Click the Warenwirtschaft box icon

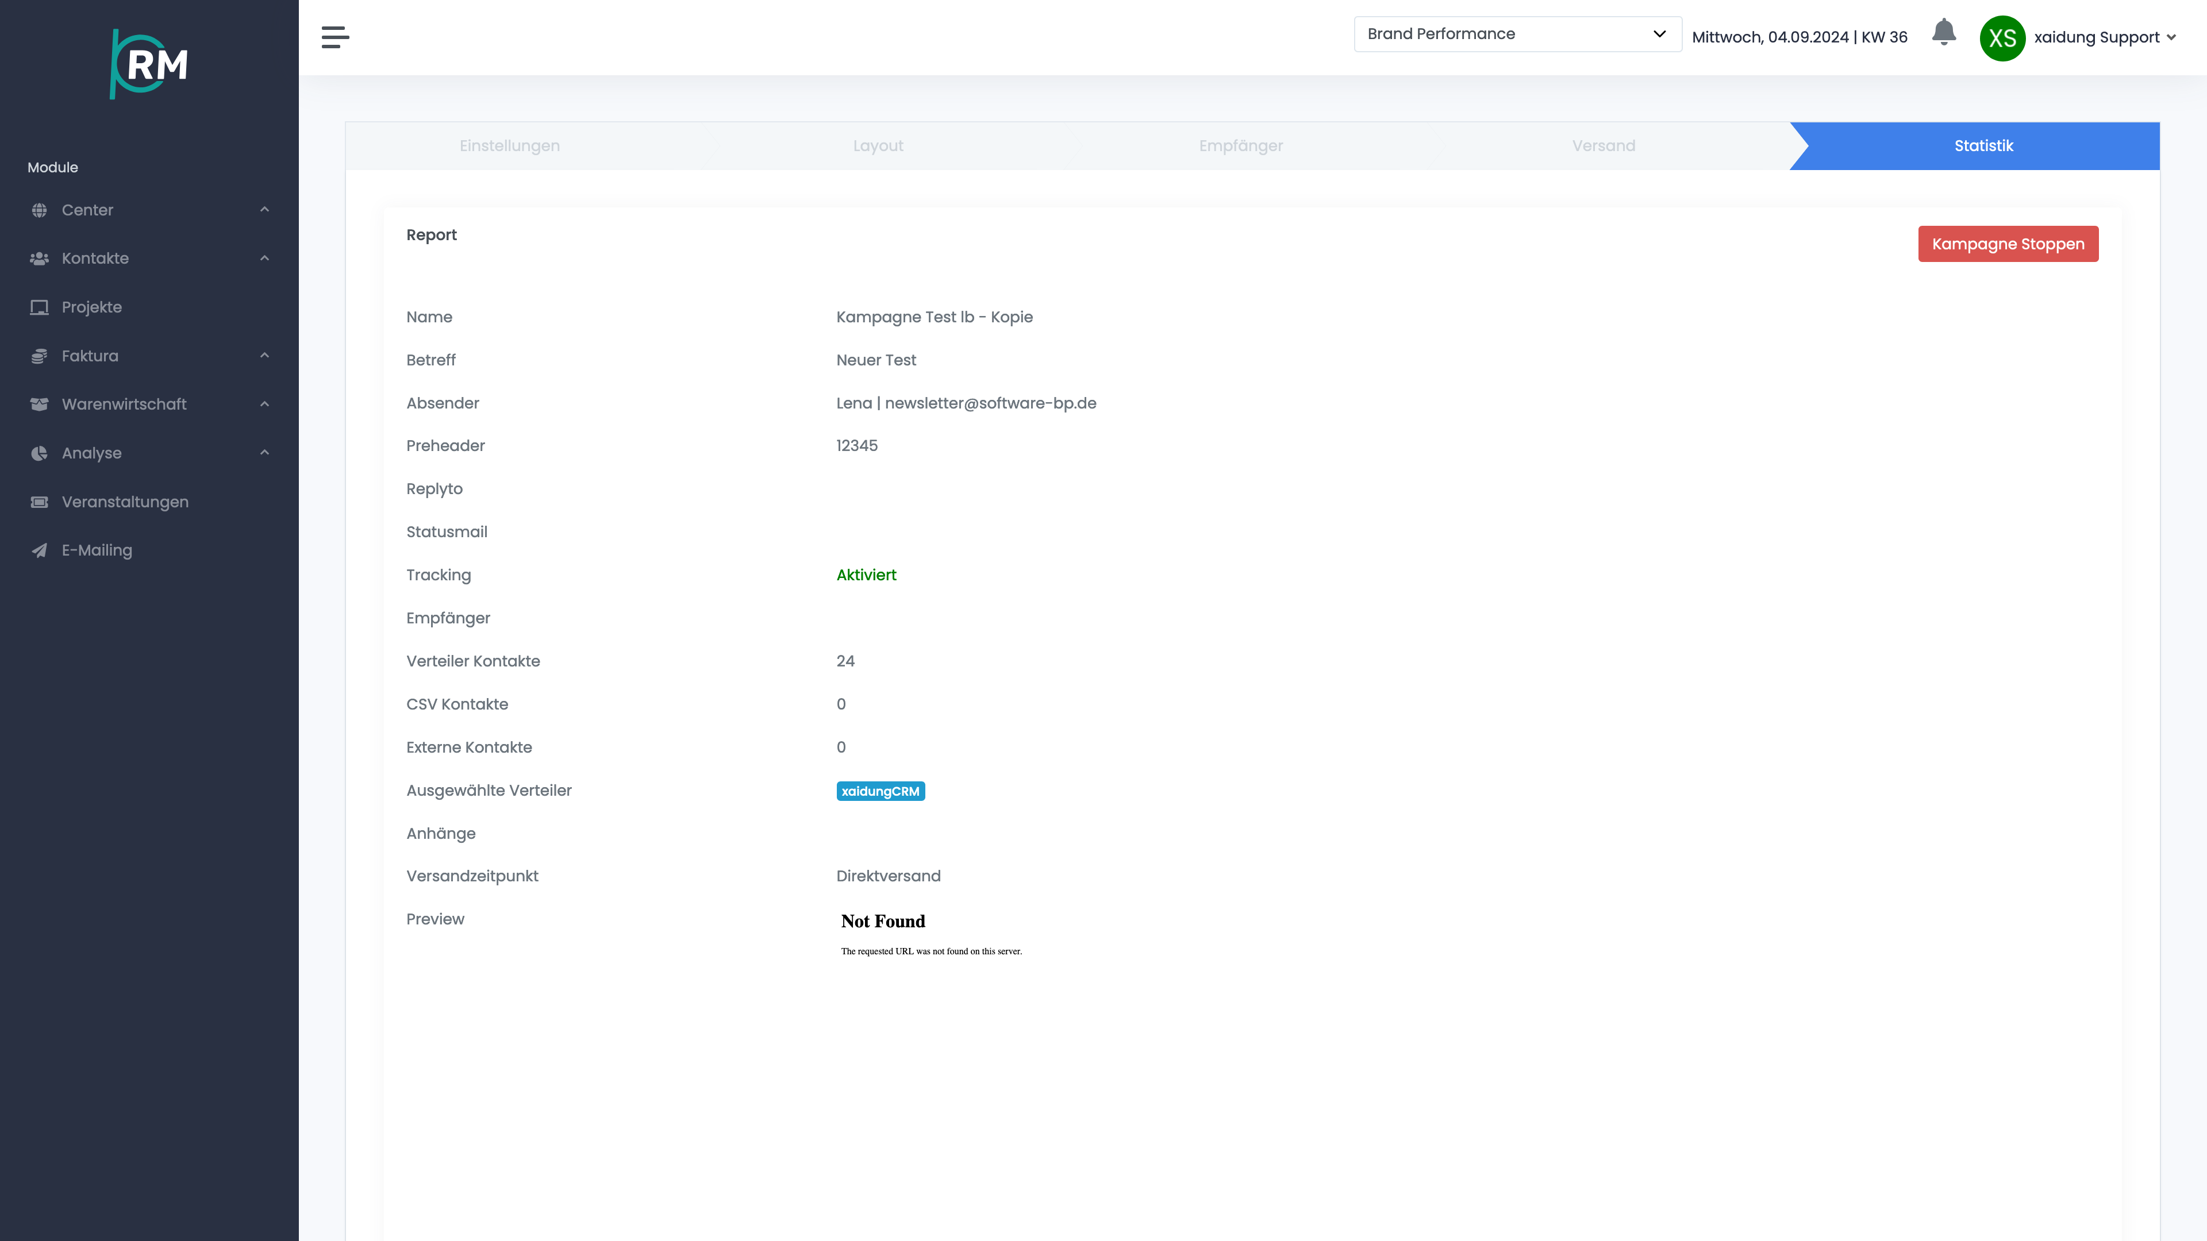40,404
